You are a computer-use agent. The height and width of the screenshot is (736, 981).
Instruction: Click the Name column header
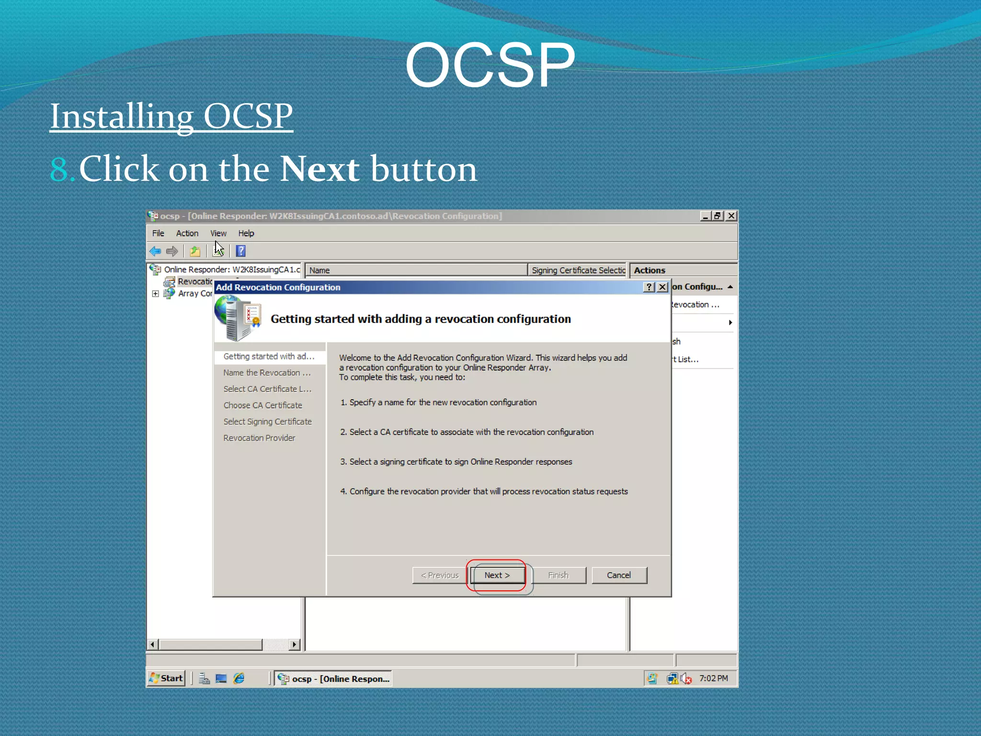click(x=416, y=270)
